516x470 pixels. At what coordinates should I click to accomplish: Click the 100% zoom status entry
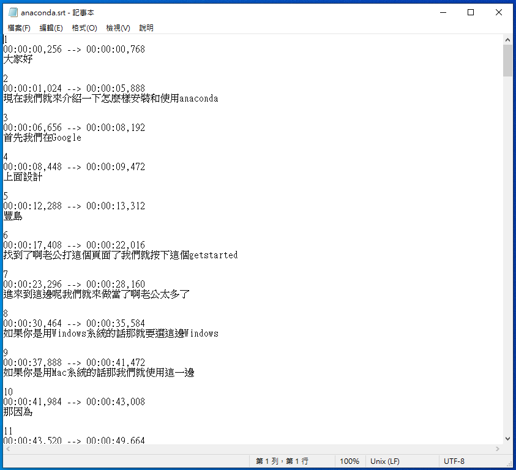pyautogui.click(x=349, y=461)
